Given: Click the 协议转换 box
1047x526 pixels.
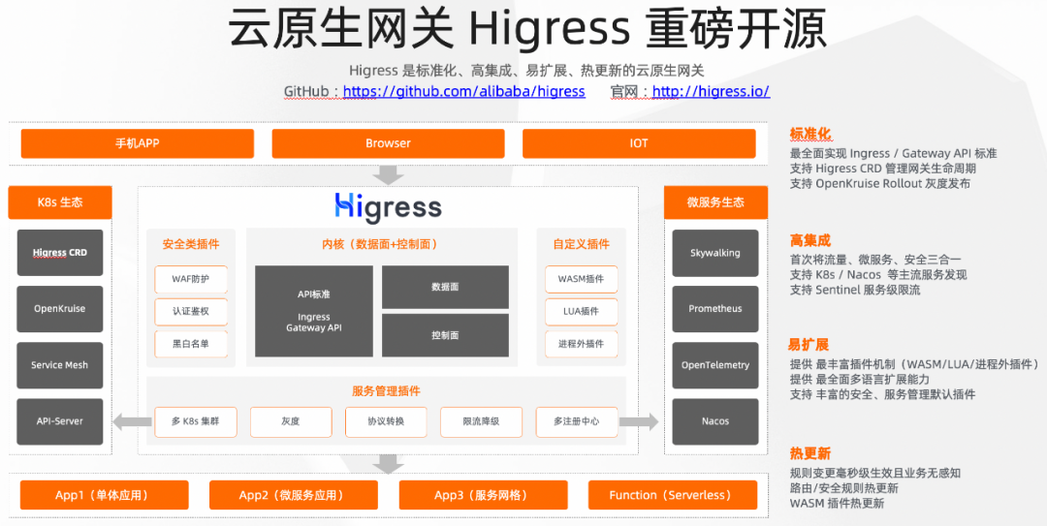Looking at the screenshot, I should (386, 422).
